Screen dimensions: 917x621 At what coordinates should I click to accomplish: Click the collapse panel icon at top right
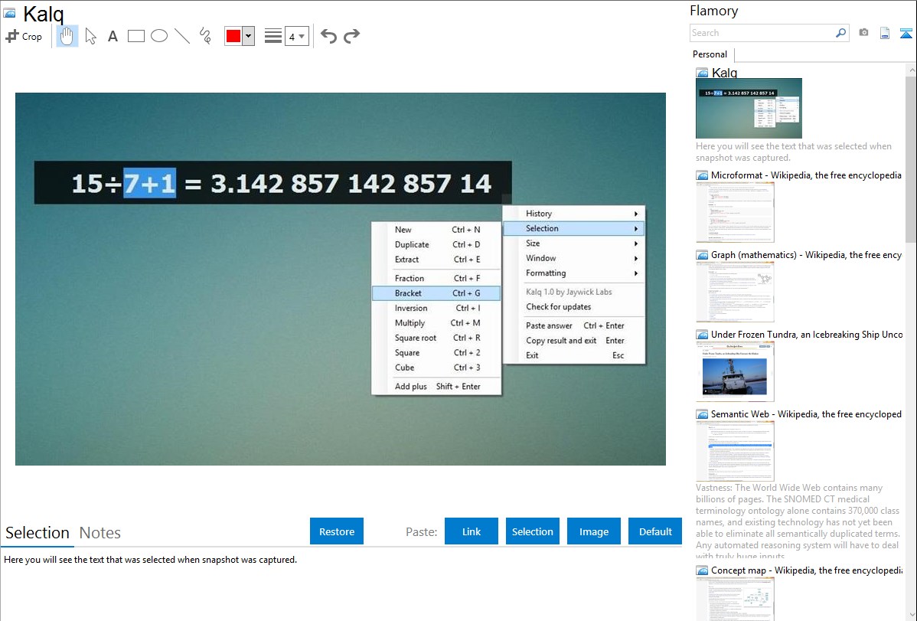point(906,33)
